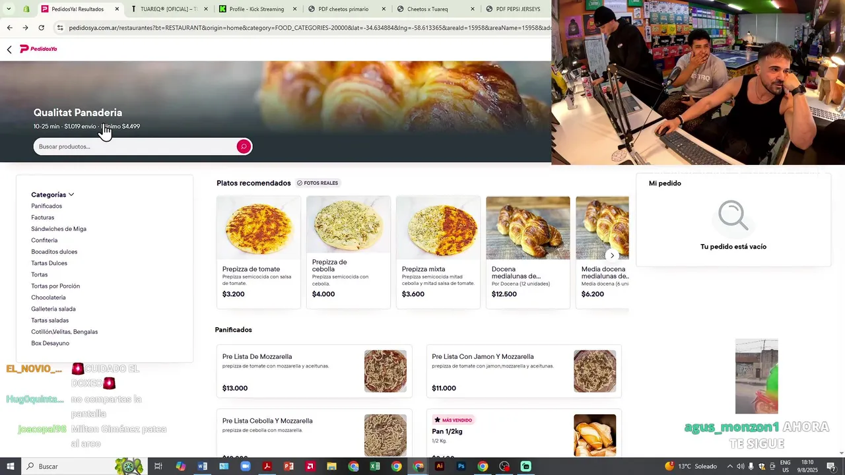The height and width of the screenshot is (475, 845).
Task: Select the Panificados category
Action: click(x=46, y=206)
